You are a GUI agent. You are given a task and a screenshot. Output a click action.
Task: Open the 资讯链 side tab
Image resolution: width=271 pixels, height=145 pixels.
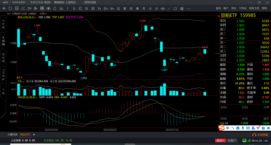pos(3,57)
